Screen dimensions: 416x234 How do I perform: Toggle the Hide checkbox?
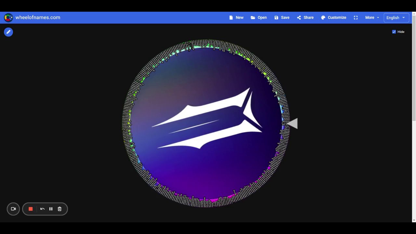click(x=394, y=32)
